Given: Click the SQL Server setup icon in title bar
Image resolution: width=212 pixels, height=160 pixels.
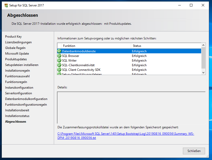Looking at the screenshot, I should coord(6,5).
